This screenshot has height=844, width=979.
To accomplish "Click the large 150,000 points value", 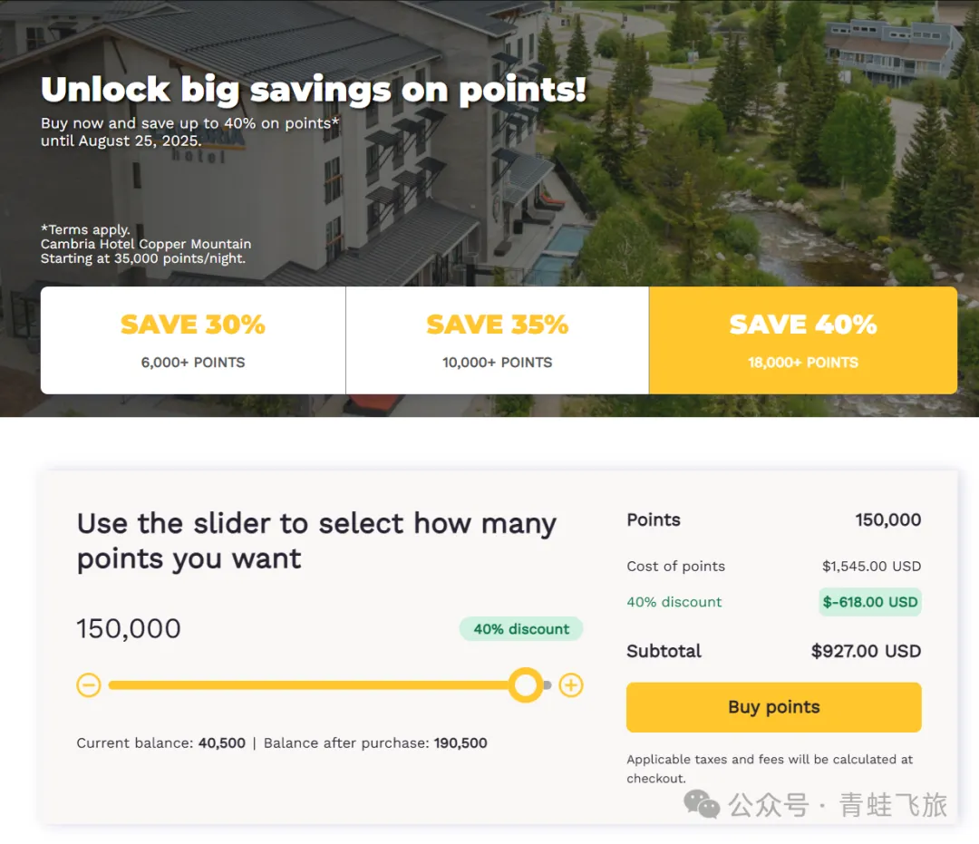I will tap(129, 628).
